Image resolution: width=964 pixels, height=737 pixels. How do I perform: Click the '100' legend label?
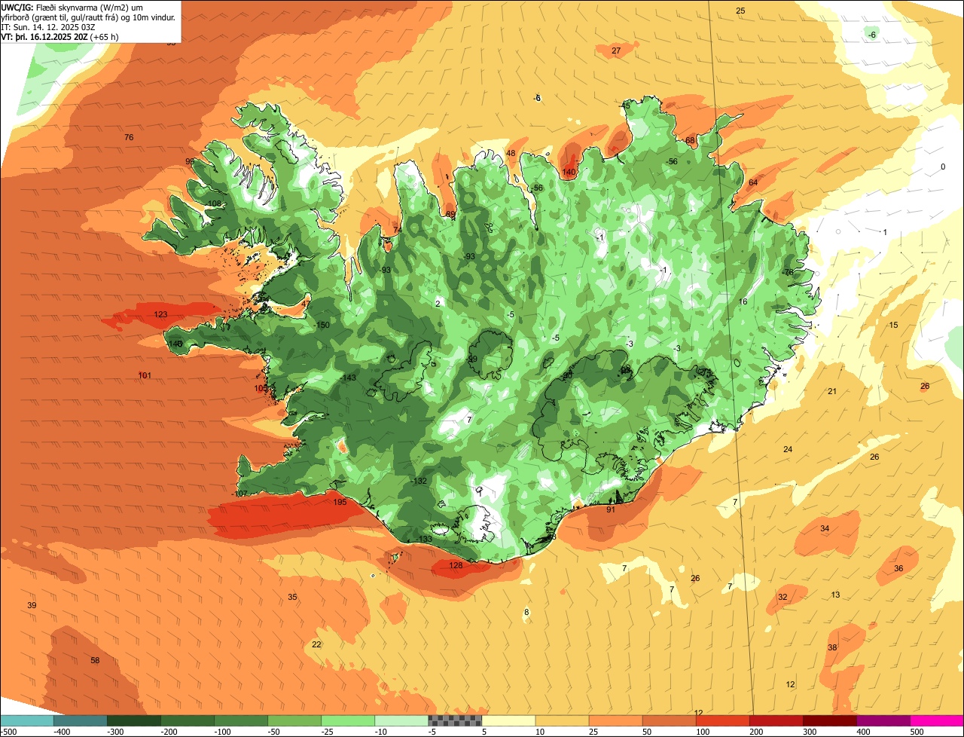pos(703,732)
